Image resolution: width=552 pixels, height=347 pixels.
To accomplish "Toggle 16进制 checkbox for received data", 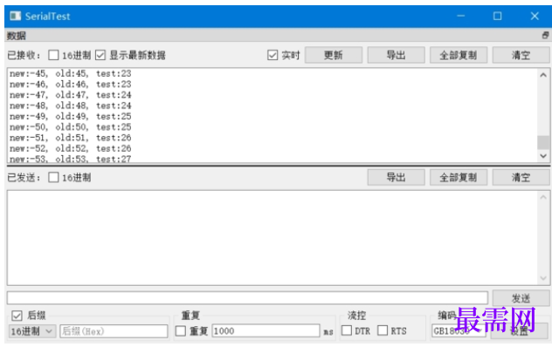I will [x=53, y=55].
